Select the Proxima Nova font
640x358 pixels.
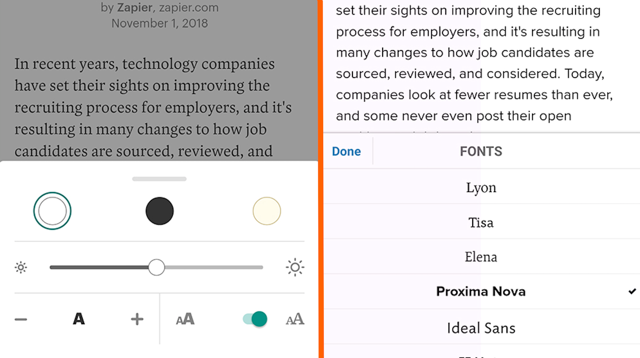click(481, 291)
